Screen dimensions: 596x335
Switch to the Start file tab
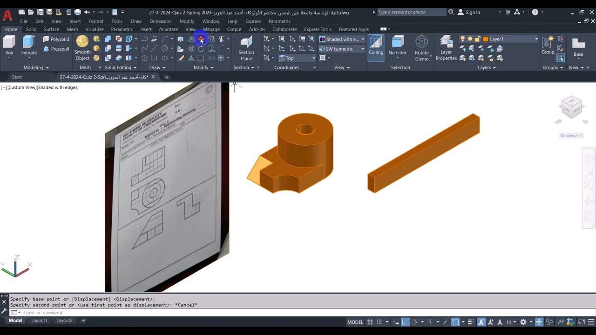17,77
